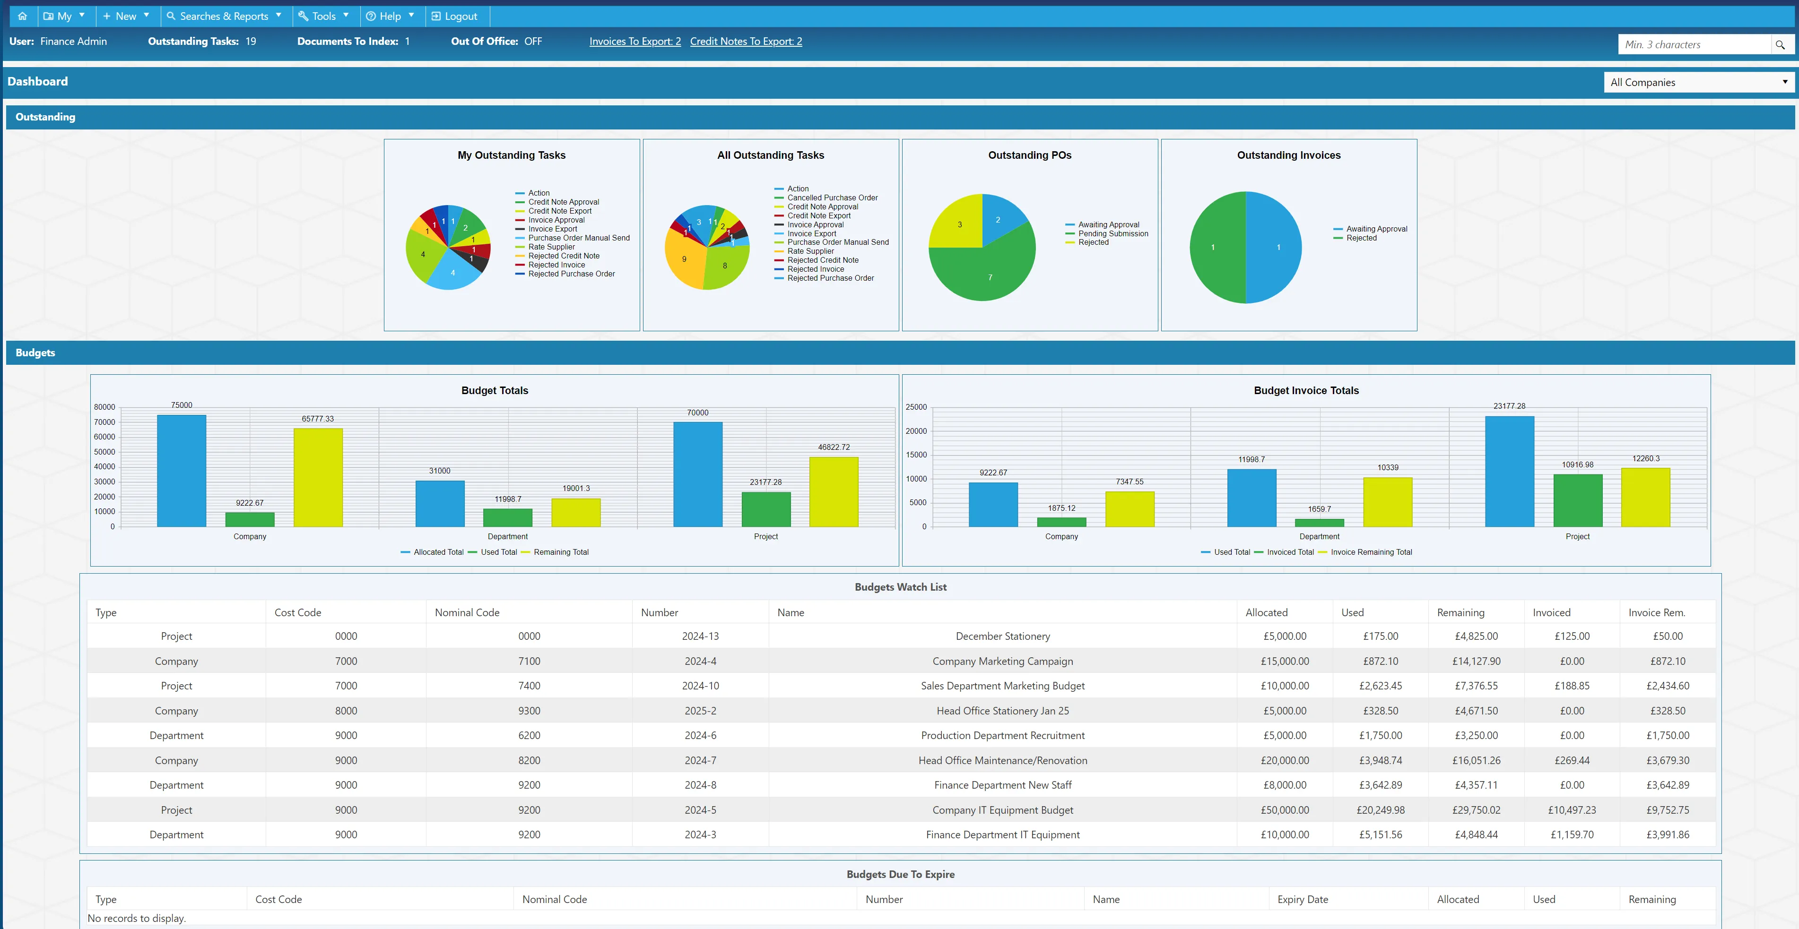Toggle Pending Submission legend in Outstanding POs
The image size is (1799, 929).
coord(1106,234)
